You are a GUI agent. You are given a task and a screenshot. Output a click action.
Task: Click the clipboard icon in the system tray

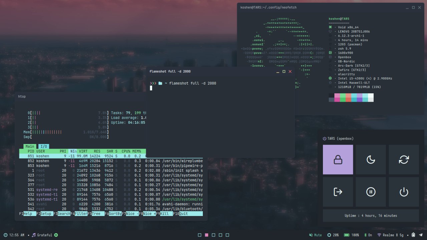[413, 235]
